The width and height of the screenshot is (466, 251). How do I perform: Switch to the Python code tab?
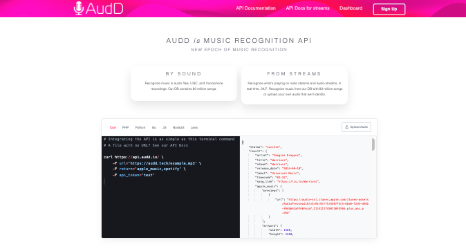point(140,127)
